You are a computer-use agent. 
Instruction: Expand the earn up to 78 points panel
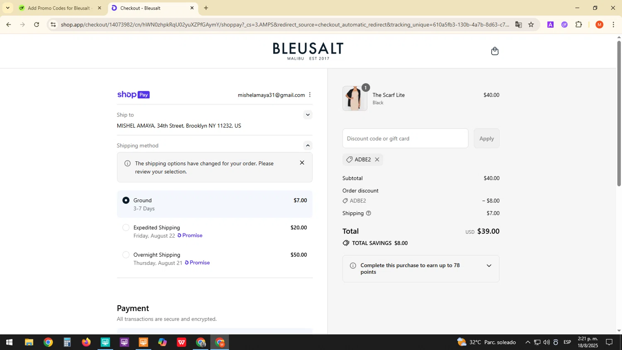click(x=489, y=266)
